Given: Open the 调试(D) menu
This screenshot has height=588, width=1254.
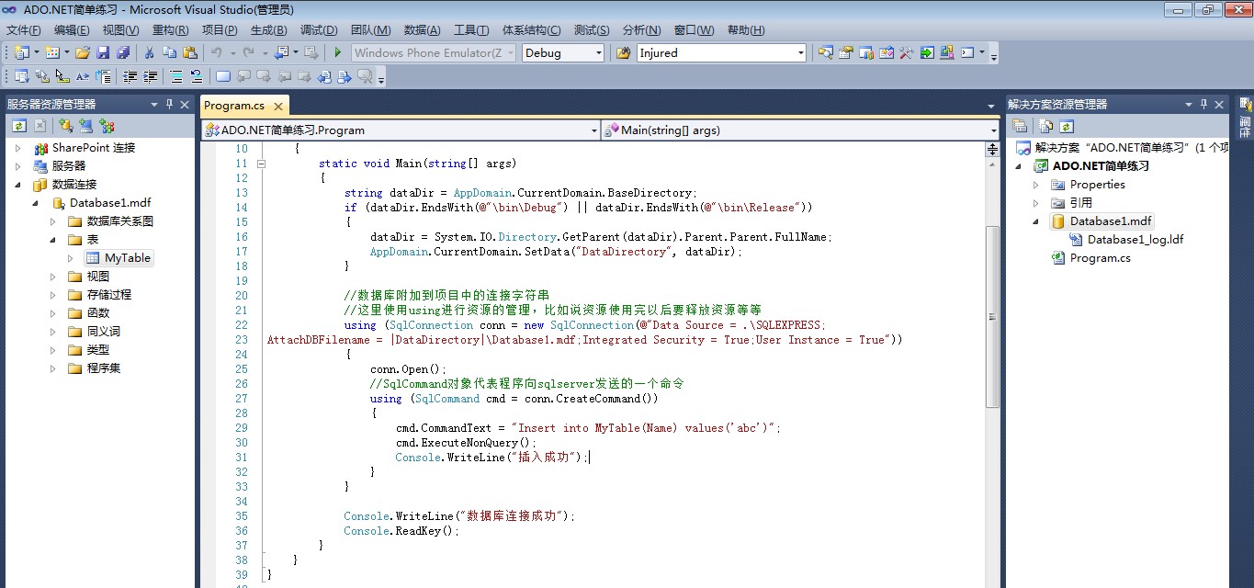Looking at the screenshot, I should click(x=319, y=30).
